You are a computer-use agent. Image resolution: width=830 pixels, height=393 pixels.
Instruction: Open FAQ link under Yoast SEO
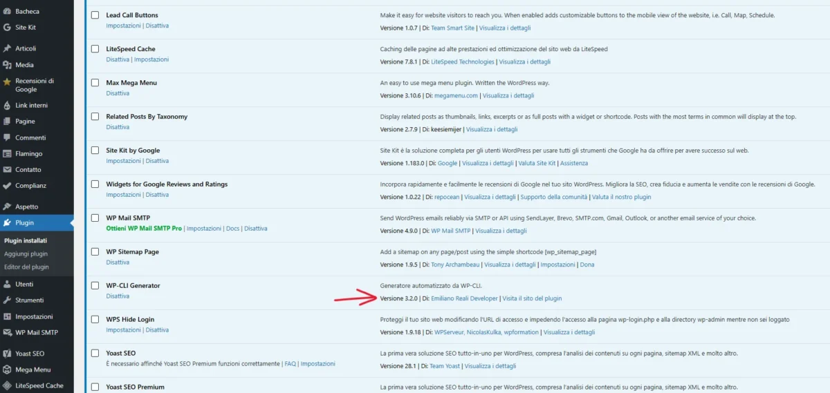click(290, 363)
